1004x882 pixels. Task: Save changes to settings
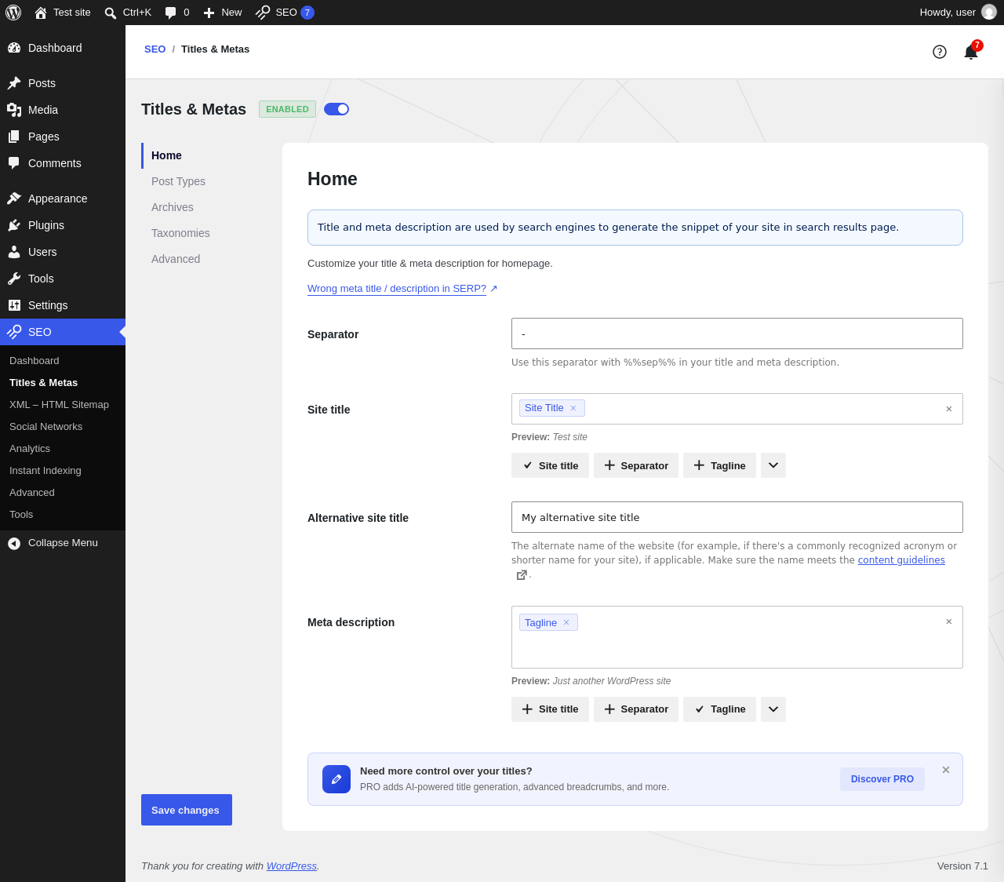point(187,810)
